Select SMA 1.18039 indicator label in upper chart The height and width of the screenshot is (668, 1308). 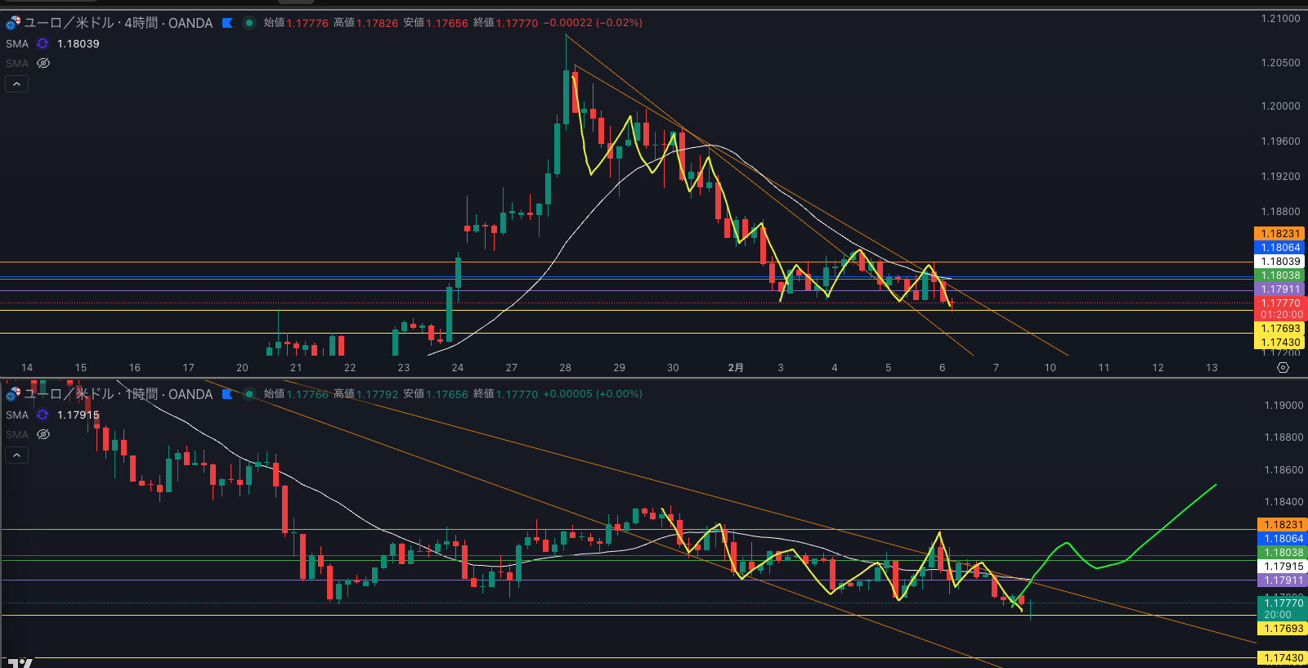click(x=17, y=44)
